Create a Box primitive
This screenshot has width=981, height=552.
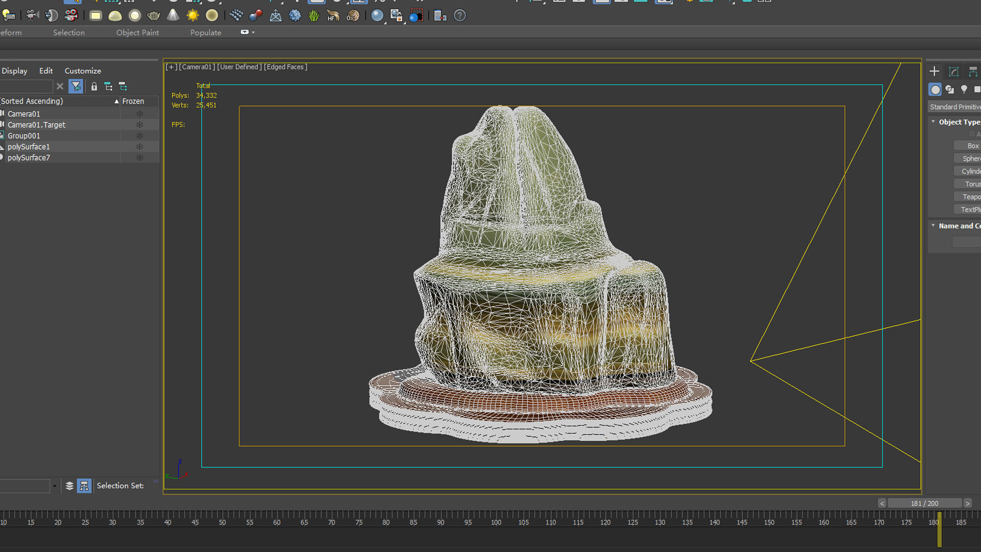tap(967, 146)
